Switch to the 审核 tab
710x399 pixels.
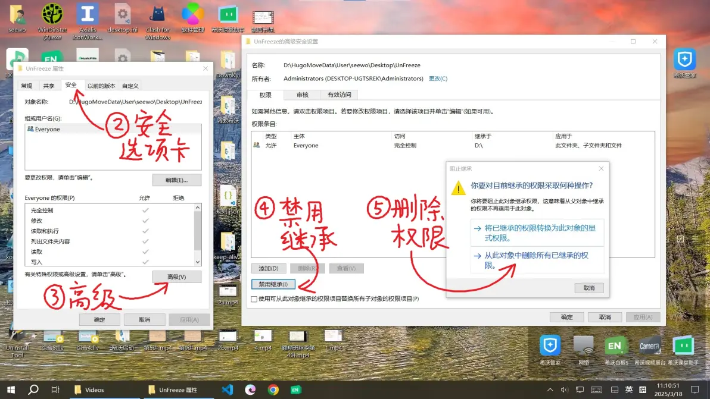302,95
